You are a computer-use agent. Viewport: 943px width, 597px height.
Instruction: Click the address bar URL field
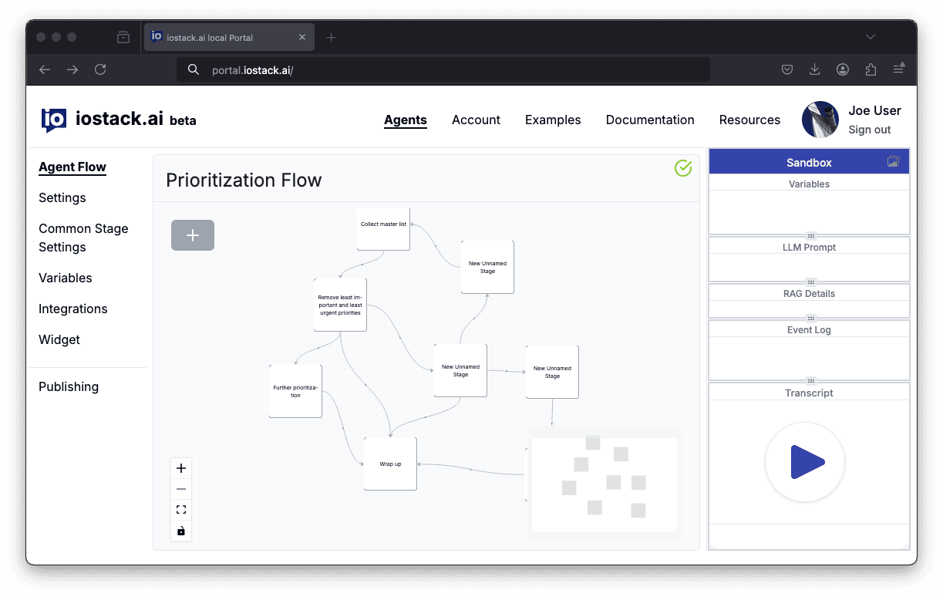[443, 70]
